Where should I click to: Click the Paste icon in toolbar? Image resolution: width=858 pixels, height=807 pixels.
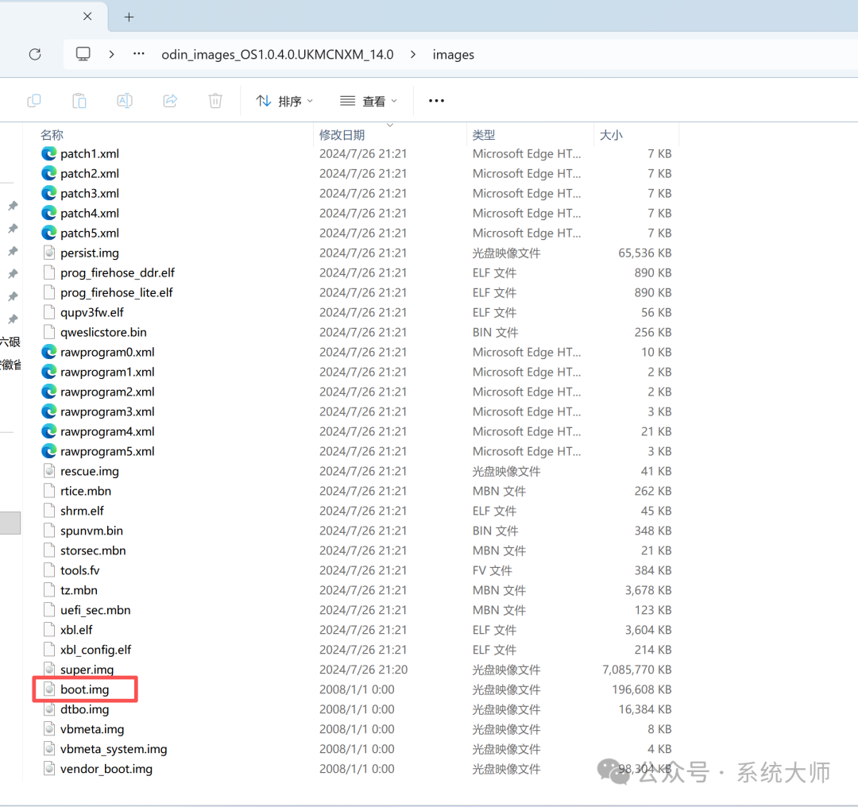point(79,101)
